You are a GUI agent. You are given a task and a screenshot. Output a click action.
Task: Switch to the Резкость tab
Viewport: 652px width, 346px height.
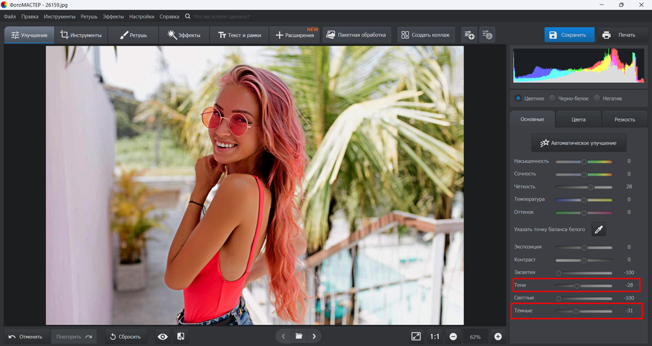[x=625, y=119]
